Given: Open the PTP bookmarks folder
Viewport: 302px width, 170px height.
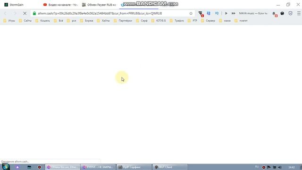Looking at the screenshot, I should click(193, 21).
